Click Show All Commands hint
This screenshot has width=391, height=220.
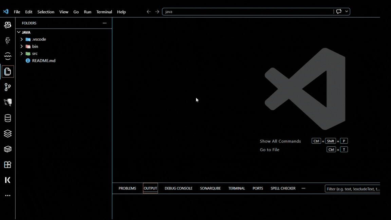point(280,141)
